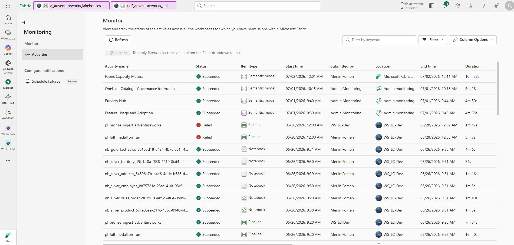Focus the global Search box
The image size is (514, 245).
pyautogui.click(x=258, y=6)
